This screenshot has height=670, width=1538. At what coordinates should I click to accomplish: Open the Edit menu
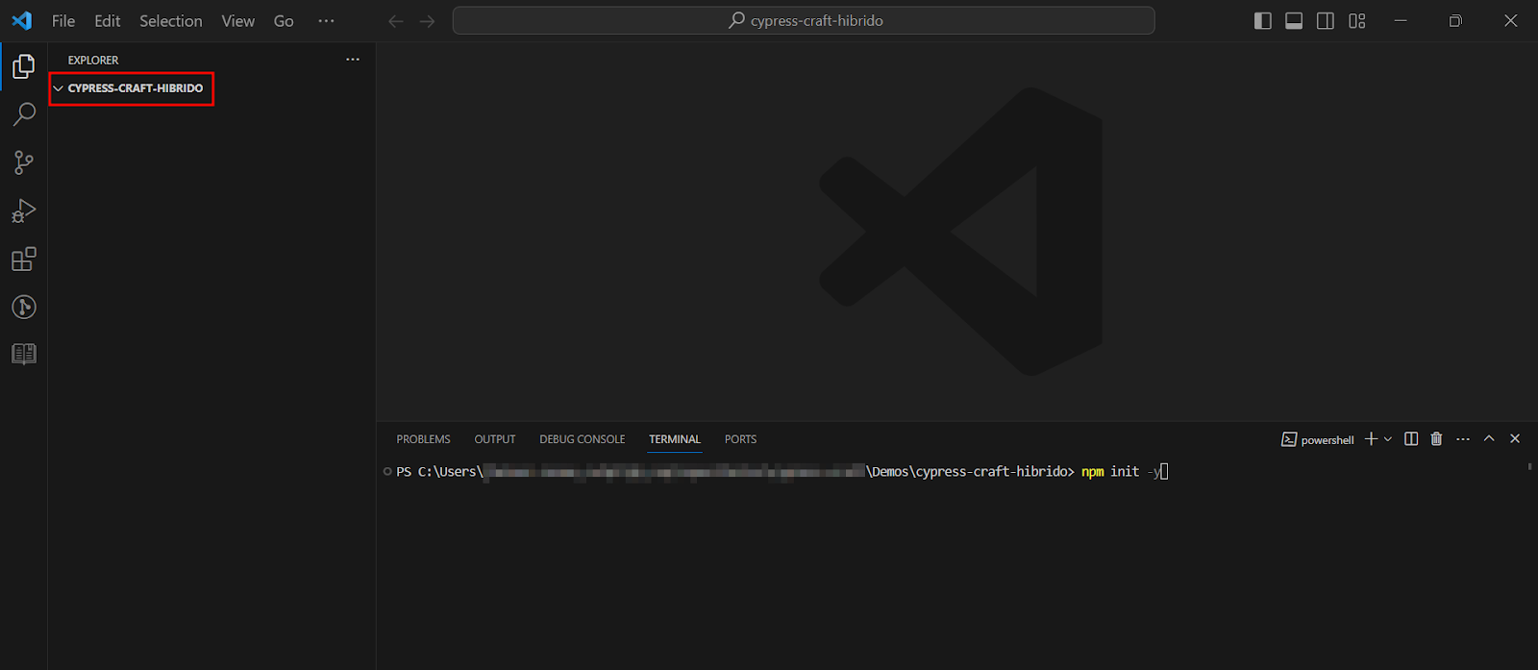coord(108,20)
